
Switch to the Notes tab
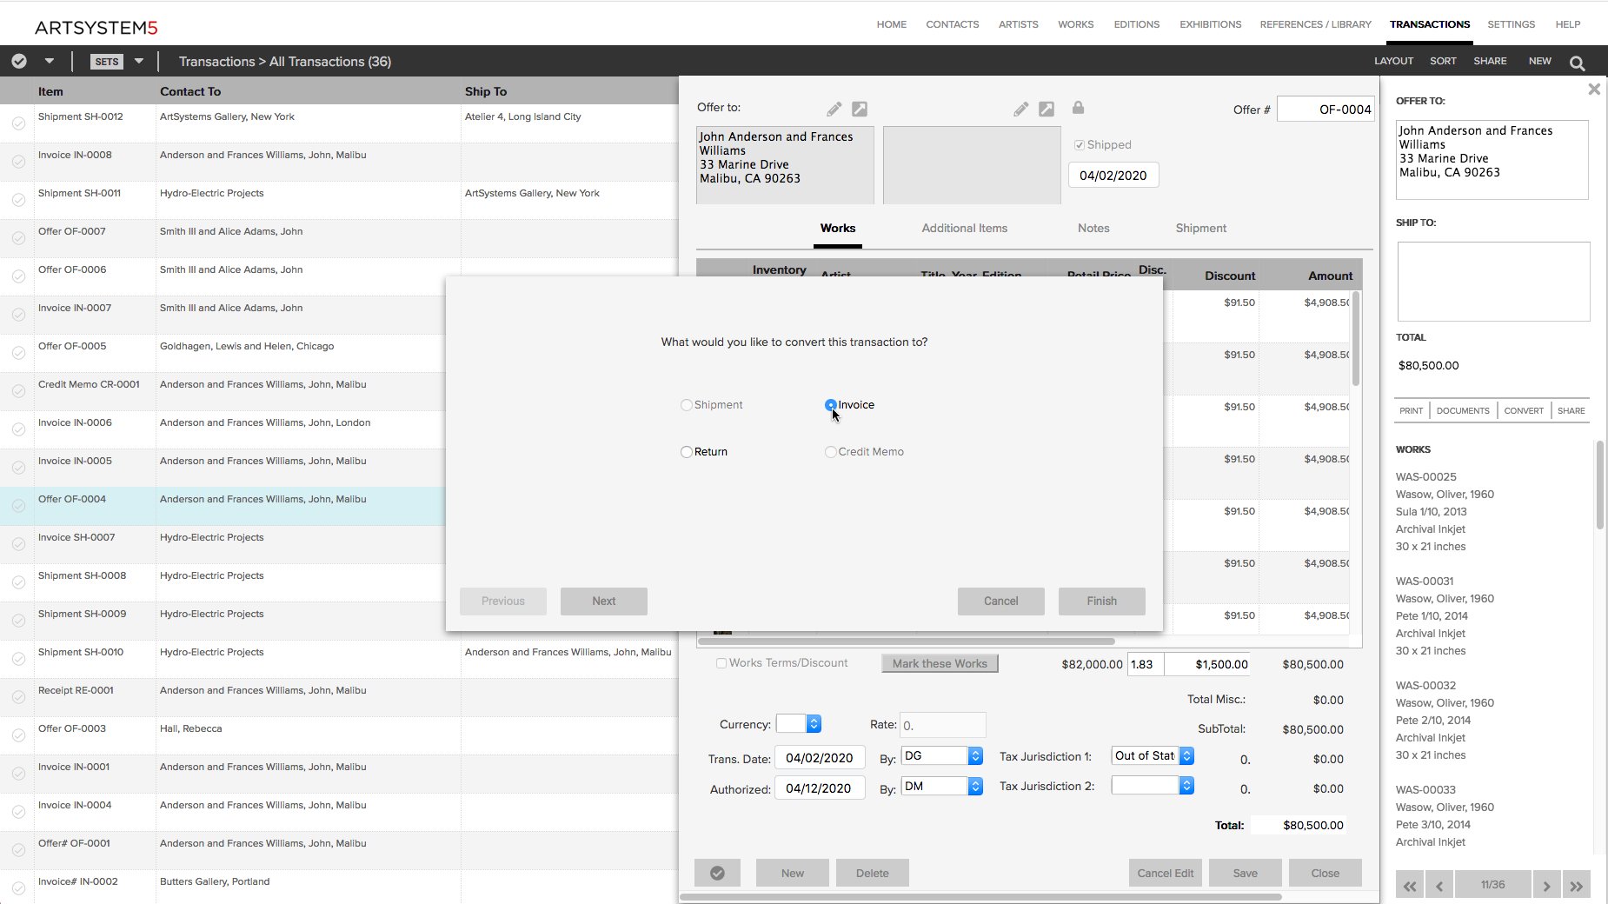[1093, 228]
